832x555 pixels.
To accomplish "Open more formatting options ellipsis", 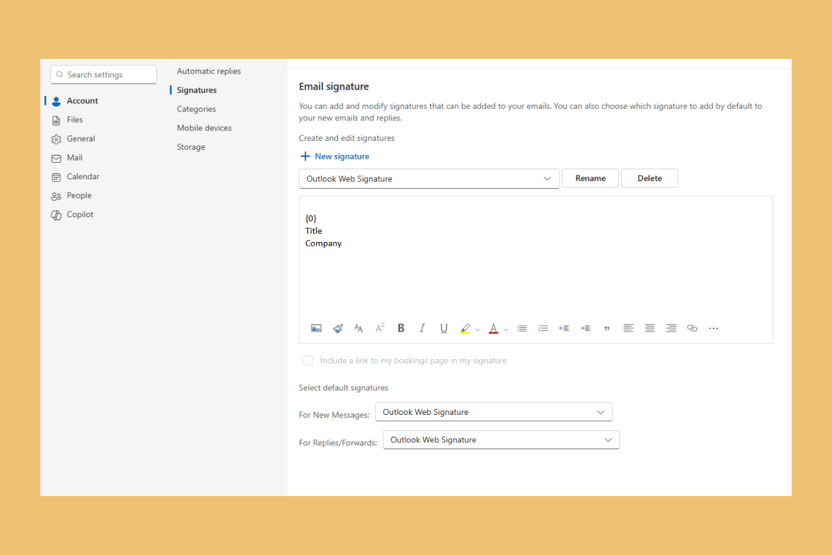I will pyautogui.click(x=714, y=328).
